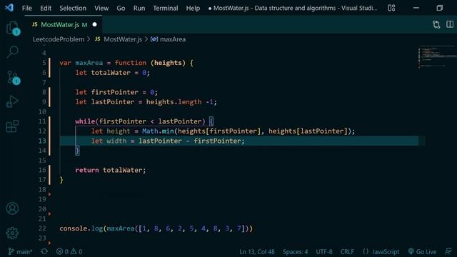Open the File menu
457x257 pixels.
[x=27, y=8]
